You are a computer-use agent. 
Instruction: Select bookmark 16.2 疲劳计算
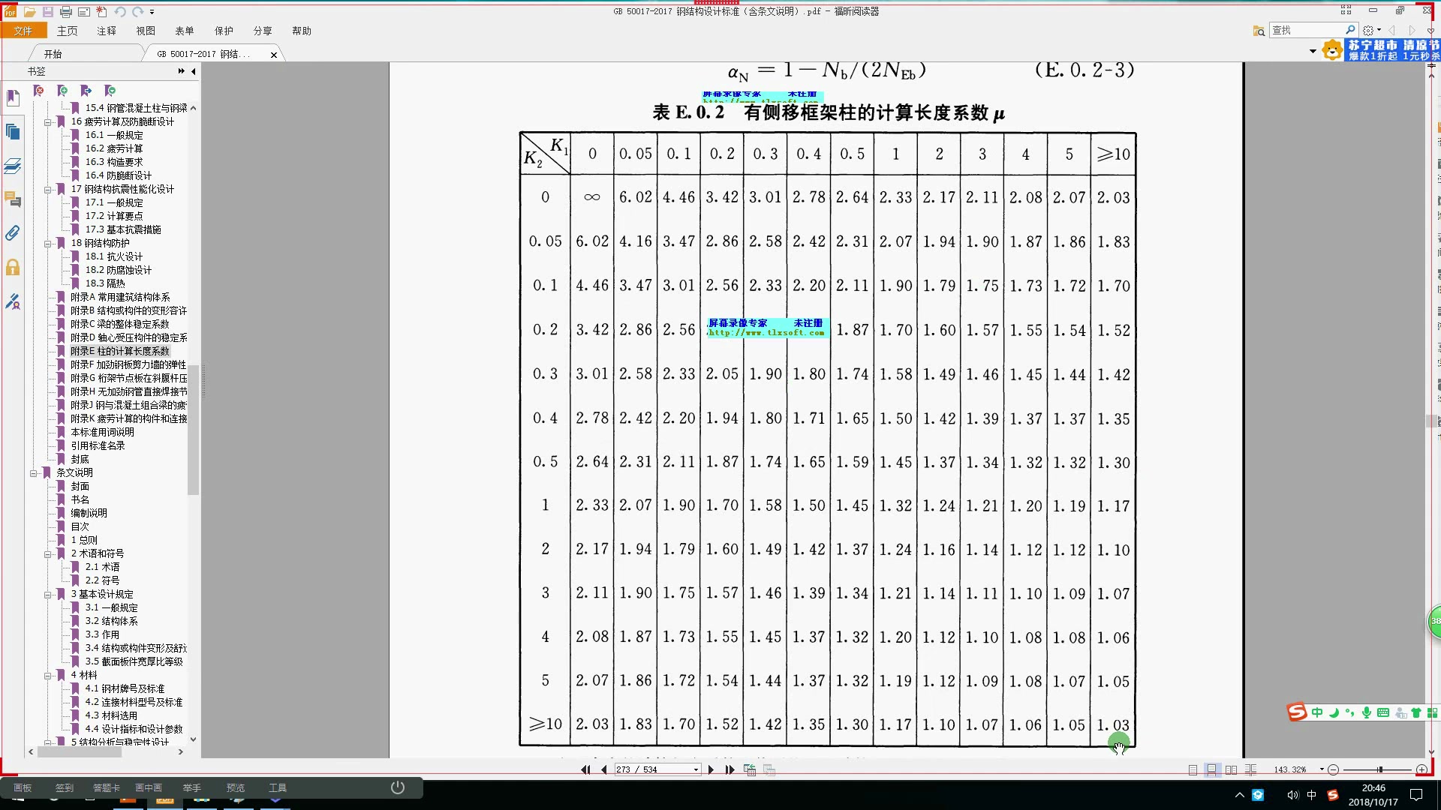(114, 148)
